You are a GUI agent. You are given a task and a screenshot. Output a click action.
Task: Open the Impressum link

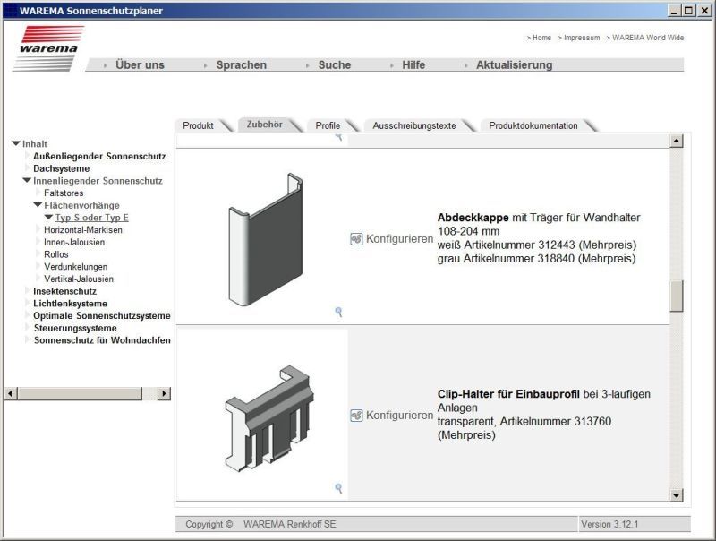point(582,38)
